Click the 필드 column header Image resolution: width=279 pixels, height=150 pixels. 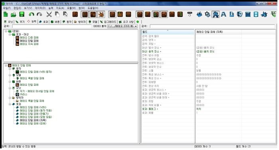168,32
